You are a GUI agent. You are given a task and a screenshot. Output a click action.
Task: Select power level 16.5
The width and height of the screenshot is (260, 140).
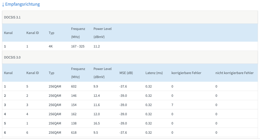pos(97,123)
